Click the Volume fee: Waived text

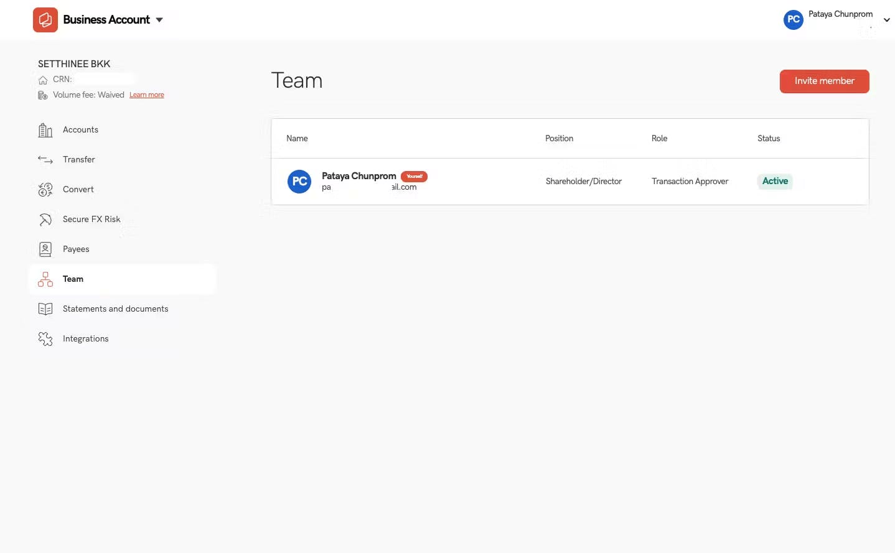88,95
